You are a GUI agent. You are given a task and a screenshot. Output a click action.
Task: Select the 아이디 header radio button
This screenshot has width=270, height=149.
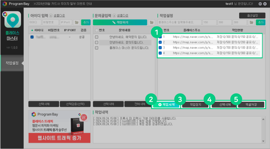click(x=32, y=30)
